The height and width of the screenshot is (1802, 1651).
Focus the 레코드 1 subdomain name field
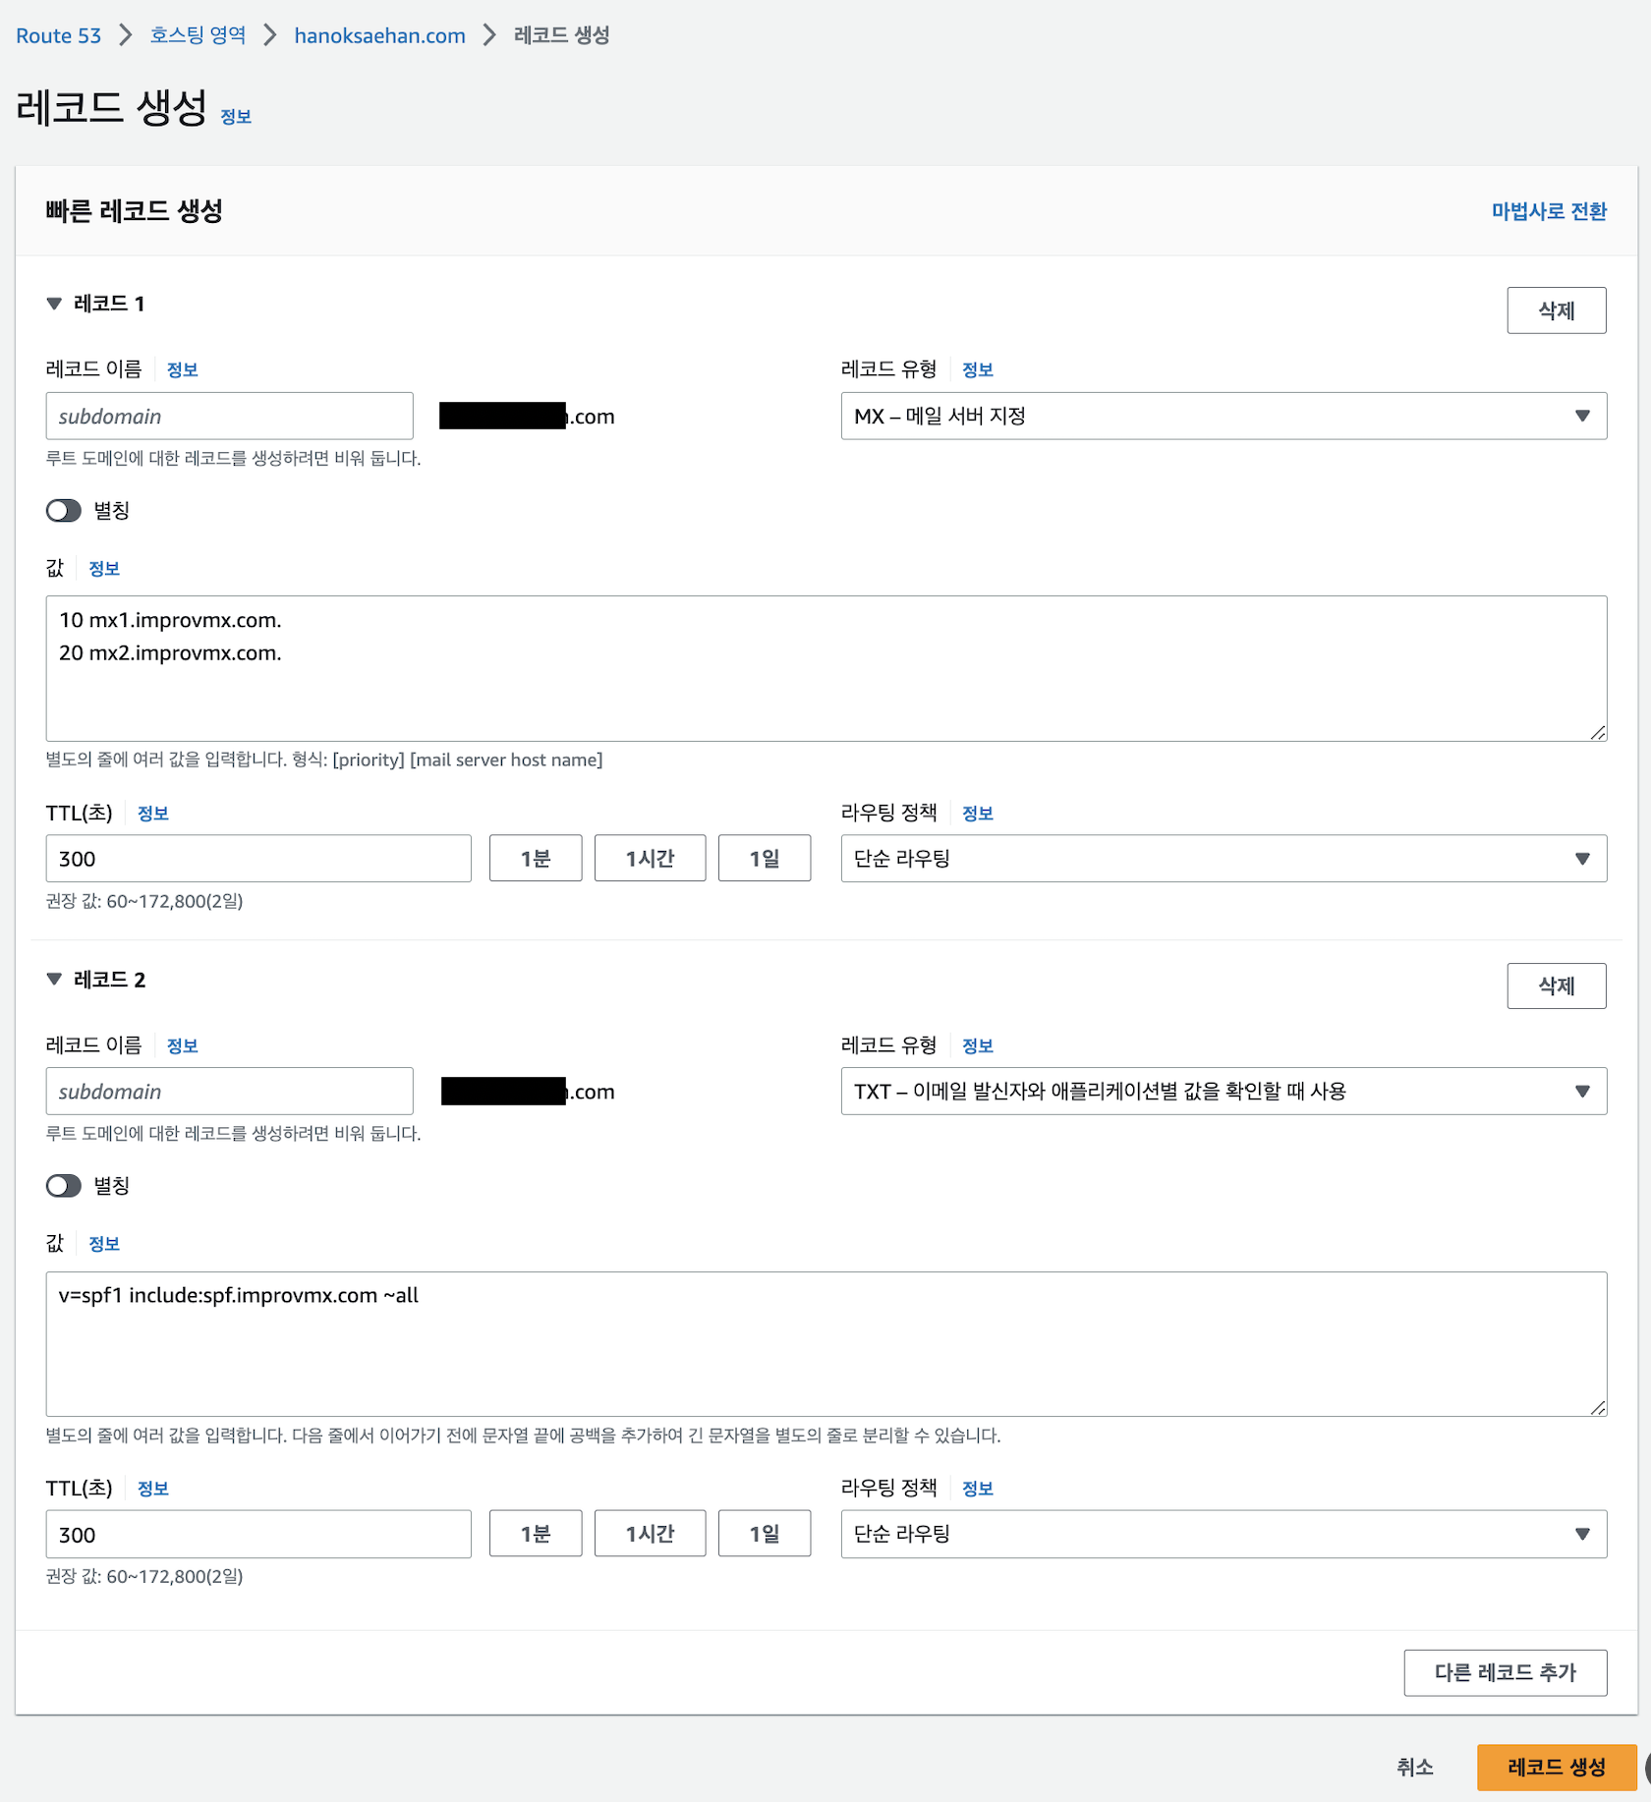(x=229, y=417)
